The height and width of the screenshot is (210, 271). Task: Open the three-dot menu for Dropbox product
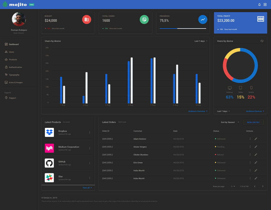click(x=90, y=132)
